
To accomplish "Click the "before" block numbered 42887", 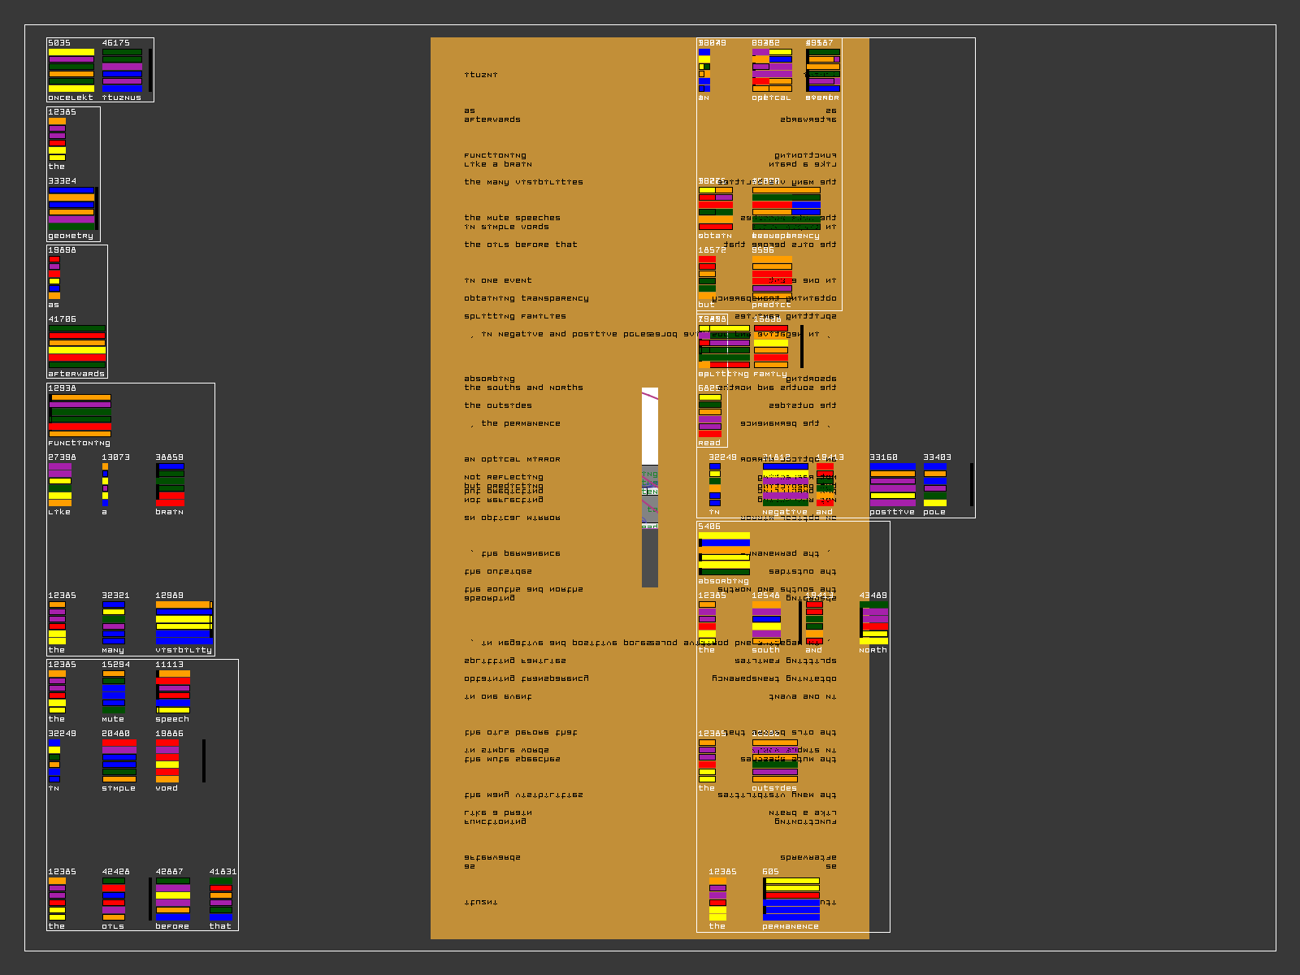I will [x=173, y=899].
